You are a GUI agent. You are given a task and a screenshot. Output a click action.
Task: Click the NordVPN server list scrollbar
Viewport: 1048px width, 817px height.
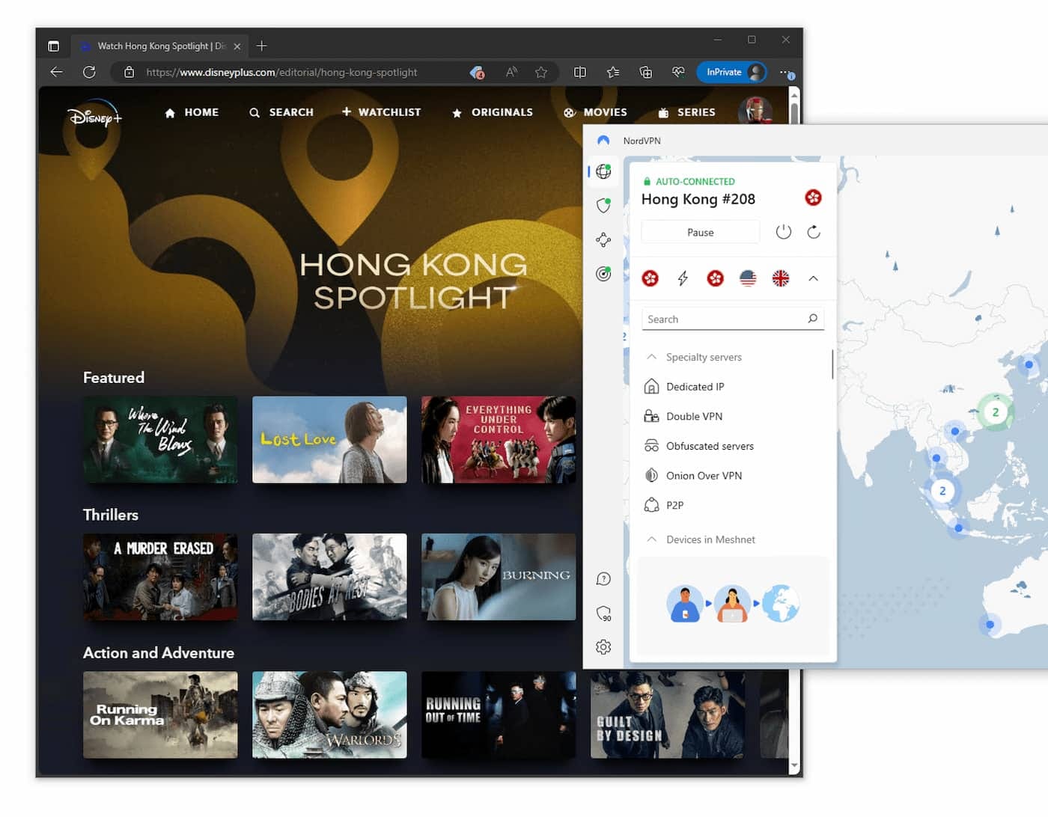point(832,364)
